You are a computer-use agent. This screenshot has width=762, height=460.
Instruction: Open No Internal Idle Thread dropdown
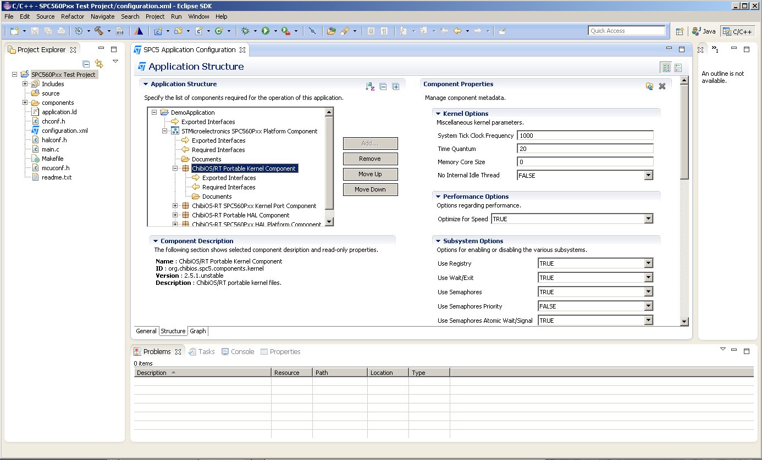click(x=649, y=175)
